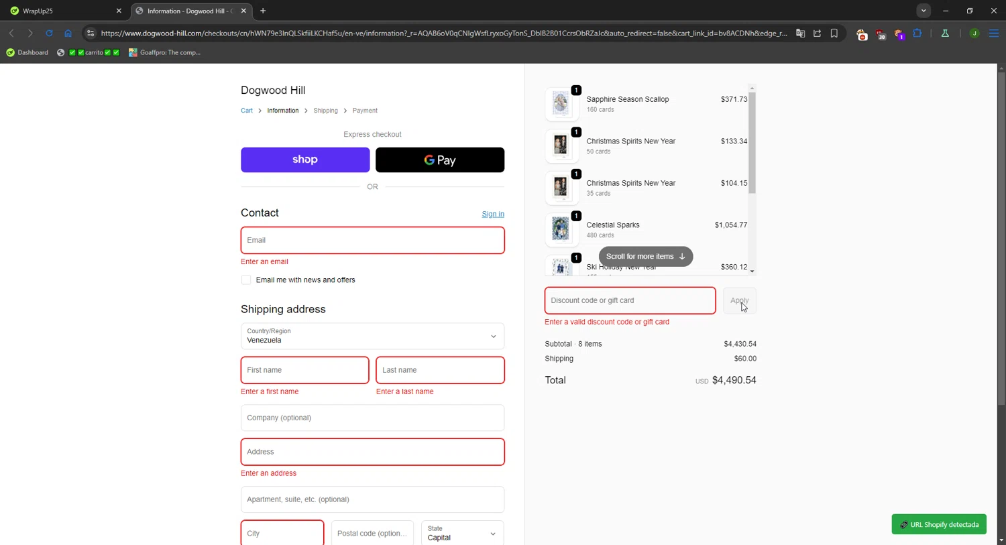The width and height of the screenshot is (1006, 545).
Task: Click the $1,054.77 Celestial Sparks price
Action: point(731,225)
